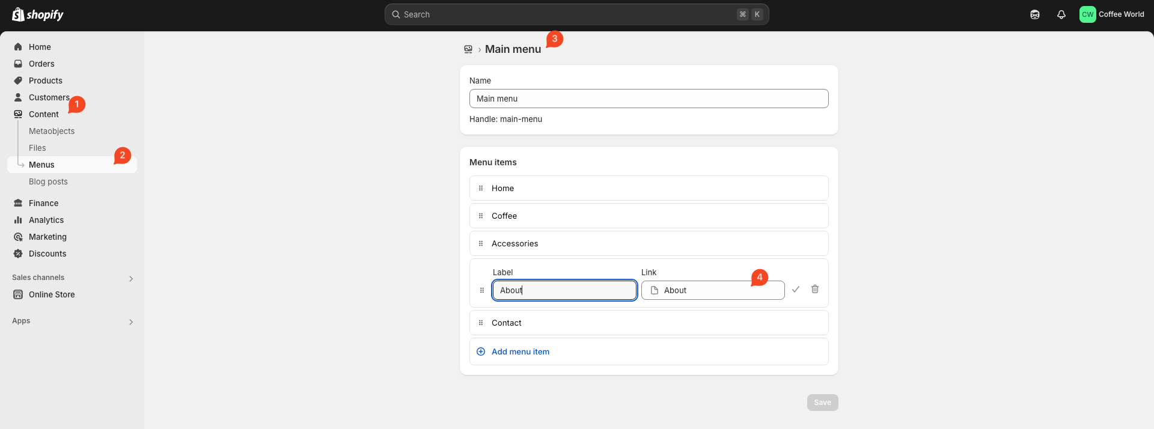Click the Content breadcrumb icon
Image resolution: width=1154 pixels, height=429 pixels.
468,49
